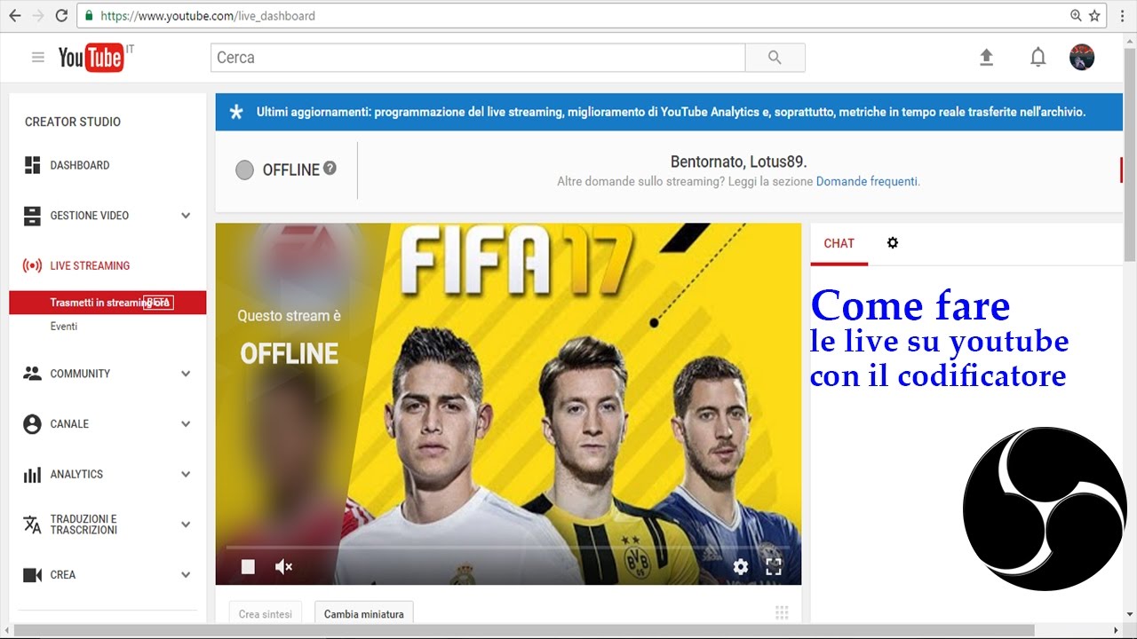
Task: Open the chat settings gear
Action: point(893,242)
